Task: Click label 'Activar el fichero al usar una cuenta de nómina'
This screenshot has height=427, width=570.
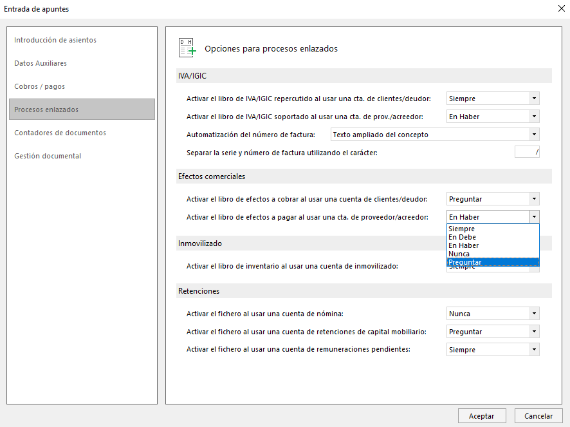Action: pyautogui.click(x=264, y=314)
